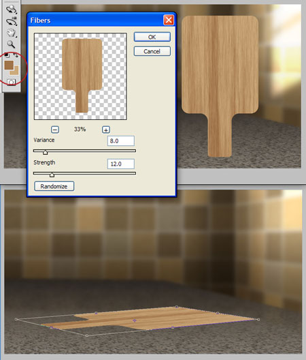The height and width of the screenshot is (360, 306).
Task: Zoom out the Fibers preview
Action: pos(55,130)
